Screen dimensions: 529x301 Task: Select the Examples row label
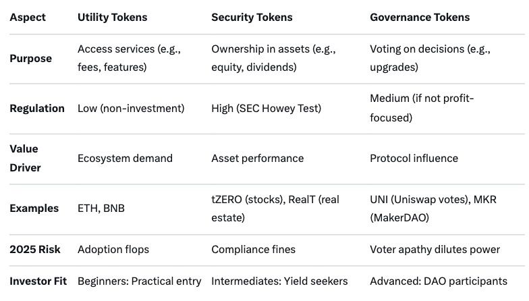click(34, 208)
